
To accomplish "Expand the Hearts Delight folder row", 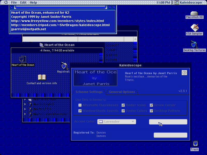I will pyautogui.click(x=25, y=104).
